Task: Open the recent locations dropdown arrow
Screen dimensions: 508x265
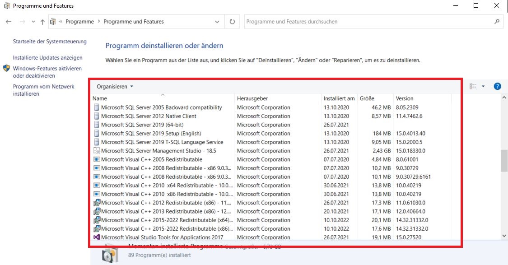Action: [33, 22]
